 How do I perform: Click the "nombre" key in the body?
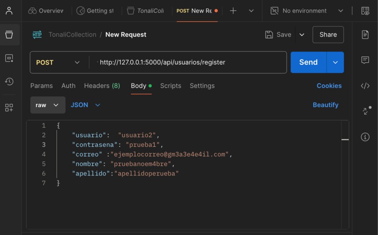point(87,164)
